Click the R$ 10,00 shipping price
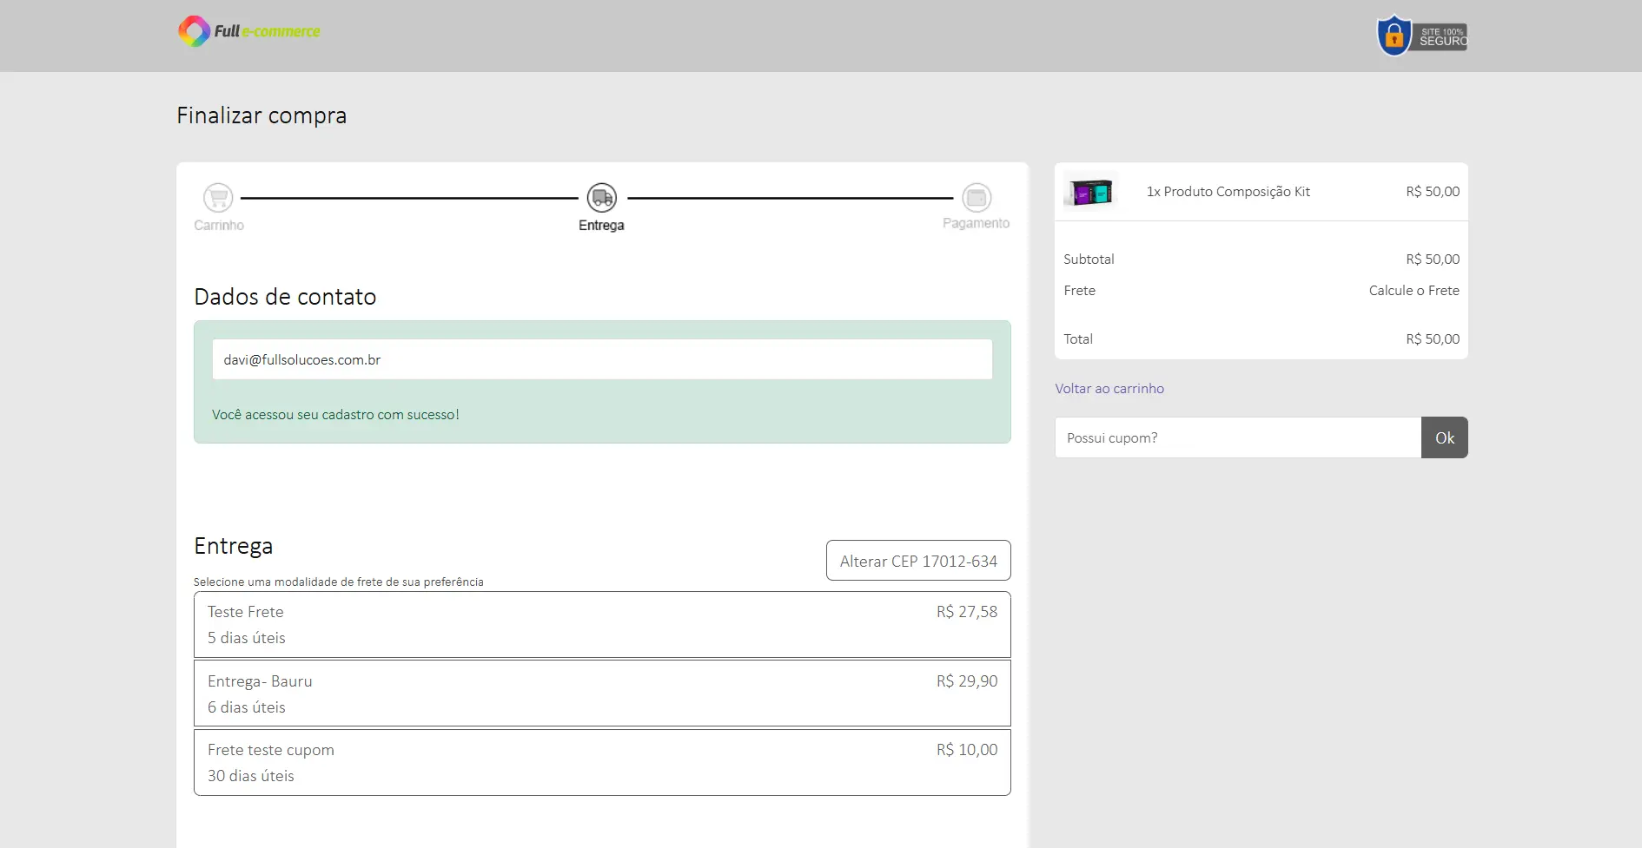Screen dimensions: 1642x848 point(967,750)
